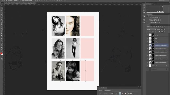Switch to the Paths tab

pos(156,25)
